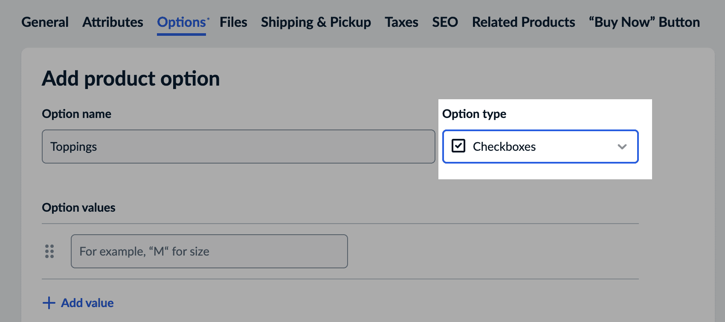Click the checkbox icon in Option type field
The width and height of the screenshot is (725, 322).
[458, 146]
